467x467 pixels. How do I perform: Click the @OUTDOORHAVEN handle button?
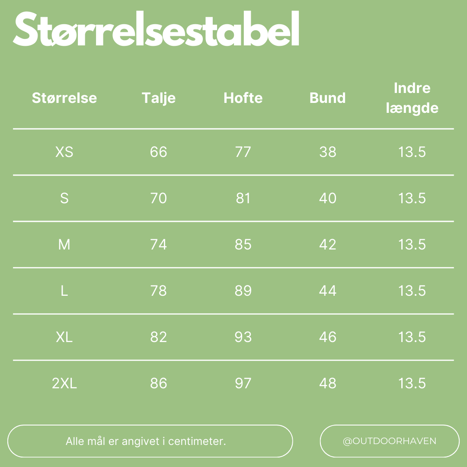click(x=389, y=441)
